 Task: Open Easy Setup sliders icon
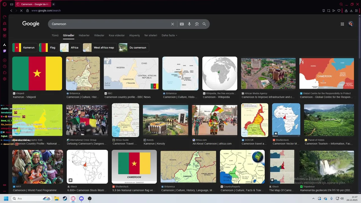356,10
